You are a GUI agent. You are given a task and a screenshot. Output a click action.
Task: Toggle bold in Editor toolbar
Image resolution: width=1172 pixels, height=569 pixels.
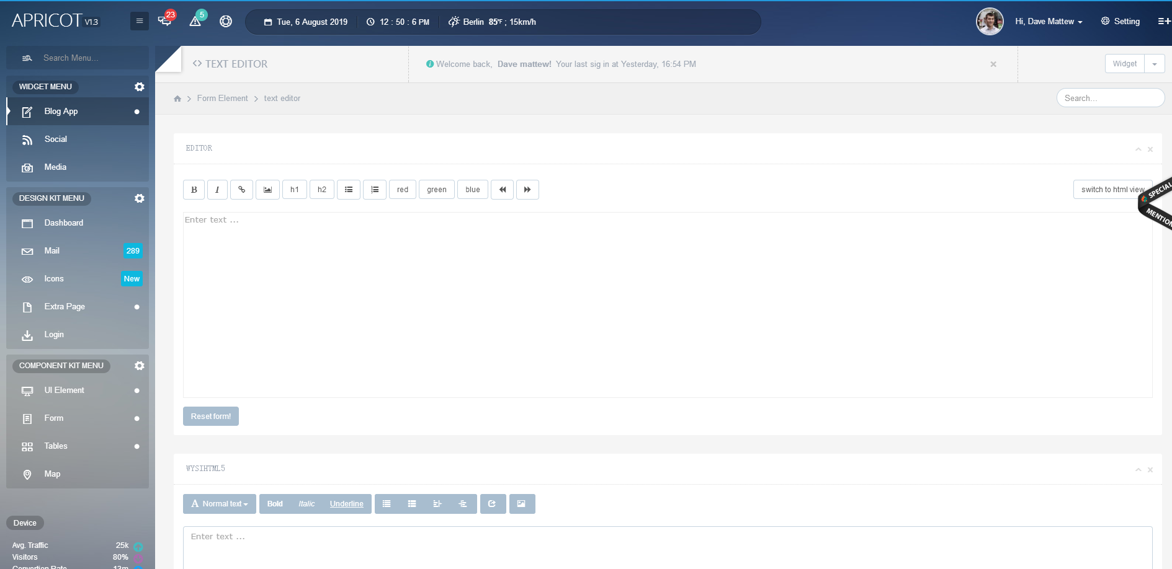pyautogui.click(x=194, y=190)
